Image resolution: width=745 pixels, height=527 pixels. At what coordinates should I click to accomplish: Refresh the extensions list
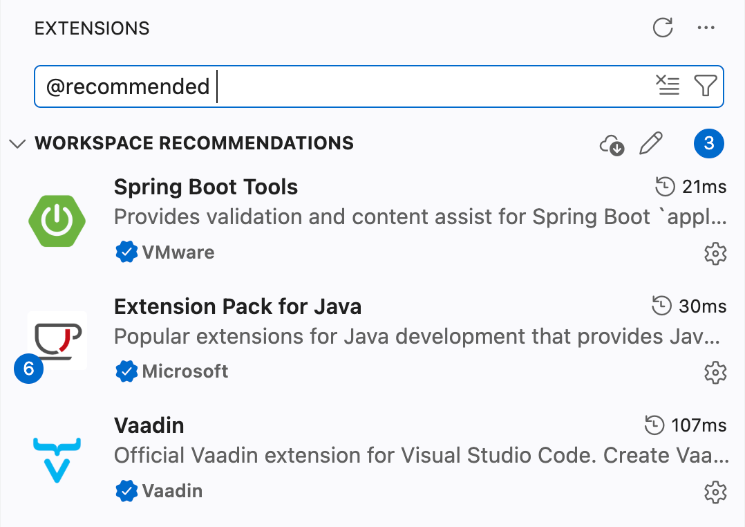pyautogui.click(x=663, y=28)
